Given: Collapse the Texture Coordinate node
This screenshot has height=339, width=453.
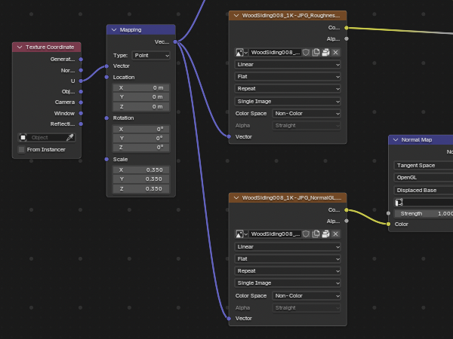Looking at the screenshot, I should pyautogui.click(x=20, y=47).
